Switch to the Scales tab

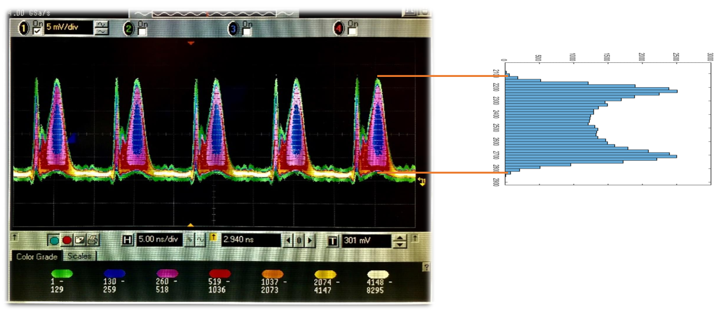point(79,256)
